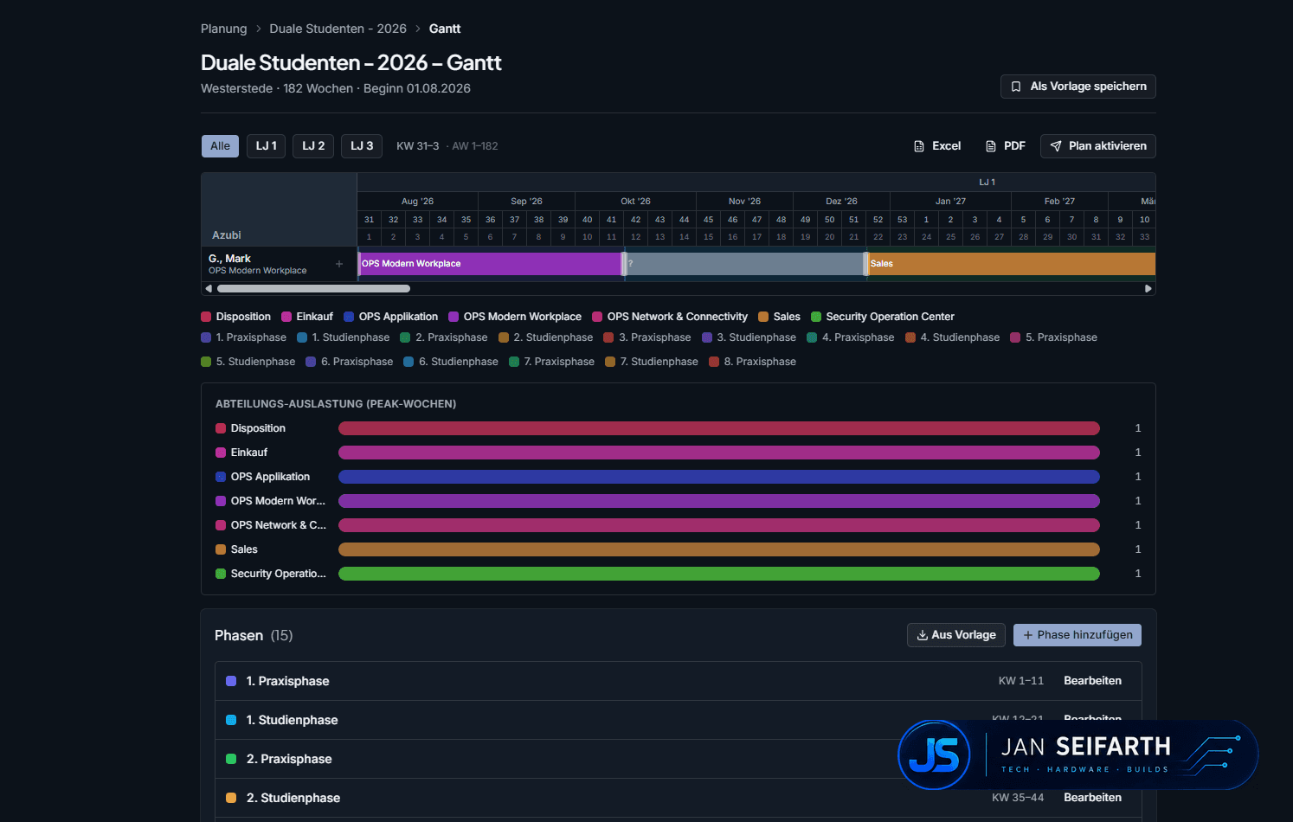
Task: Select the Alle filter tab
Action: pos(220,146)
